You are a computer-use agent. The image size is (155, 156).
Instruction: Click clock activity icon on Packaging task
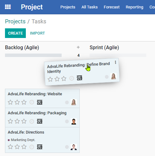32,121
